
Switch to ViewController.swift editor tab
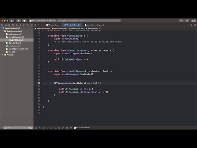(x=72, y=25)
